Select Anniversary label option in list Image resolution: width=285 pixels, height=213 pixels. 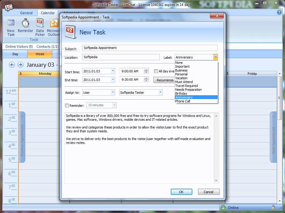pyautogui.click(x=196, y=97)
